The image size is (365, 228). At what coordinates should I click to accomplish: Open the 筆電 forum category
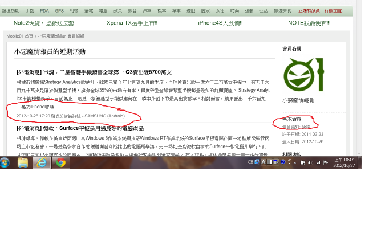point(89,11)
